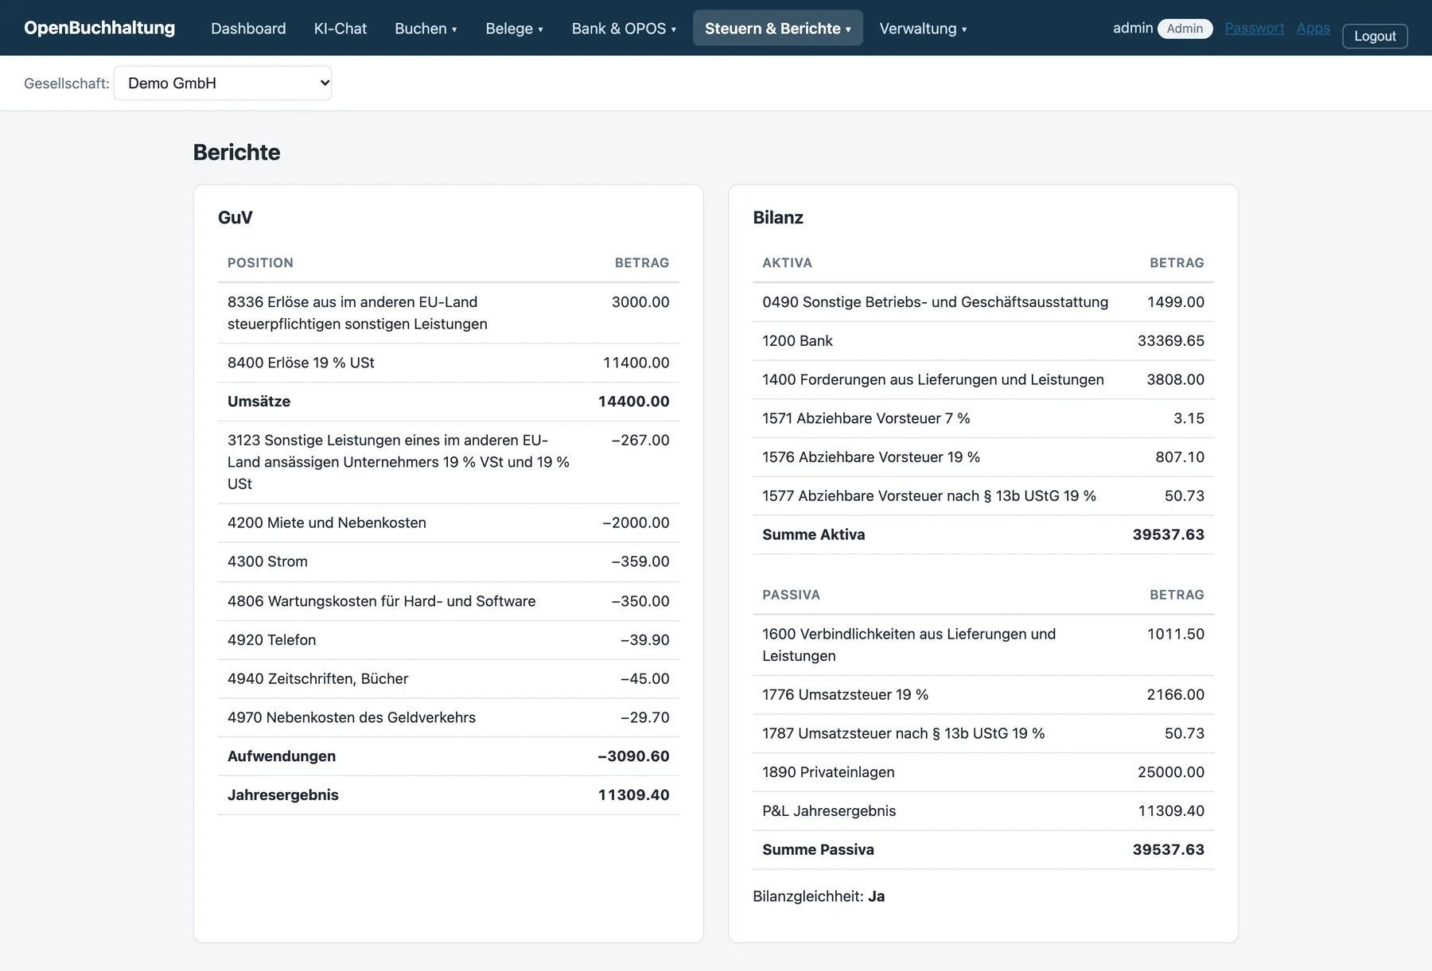Click the Bilanzgleichheit: Ja status
This screenshot has width=1432, height=971.
(x=819, y=896)
